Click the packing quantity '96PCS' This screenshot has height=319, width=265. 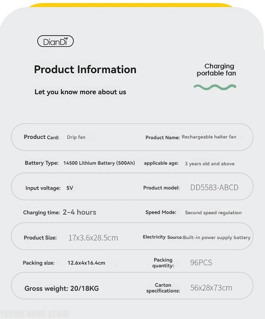201,263
